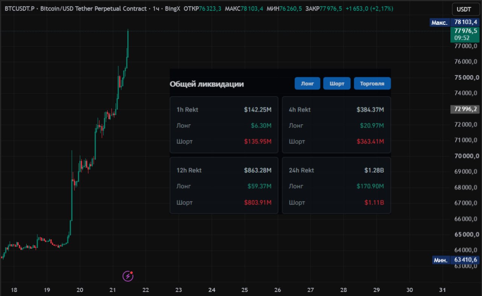Select the Лонг liquidation filter button

point(307,83)
